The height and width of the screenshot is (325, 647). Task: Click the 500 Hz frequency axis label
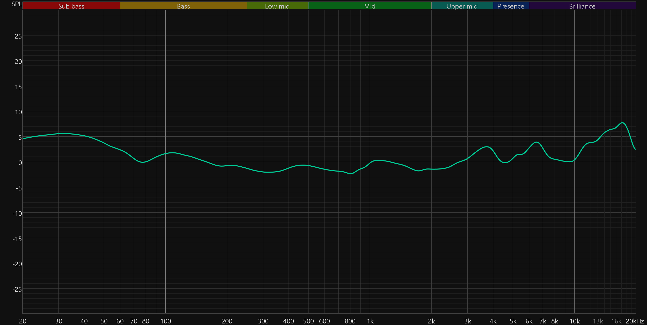click(308, 321)
